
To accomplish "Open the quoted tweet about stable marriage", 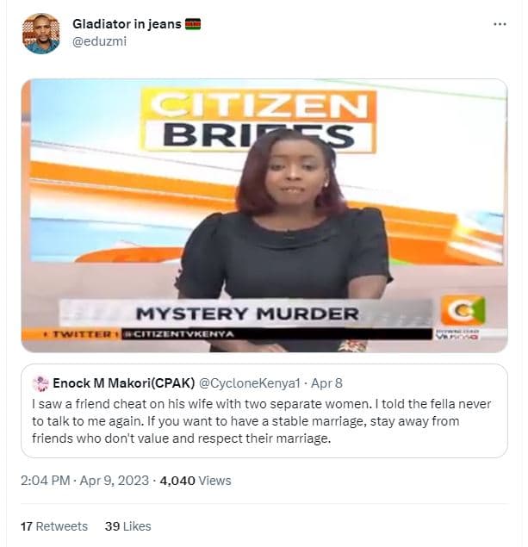I will tap(264, 411).
